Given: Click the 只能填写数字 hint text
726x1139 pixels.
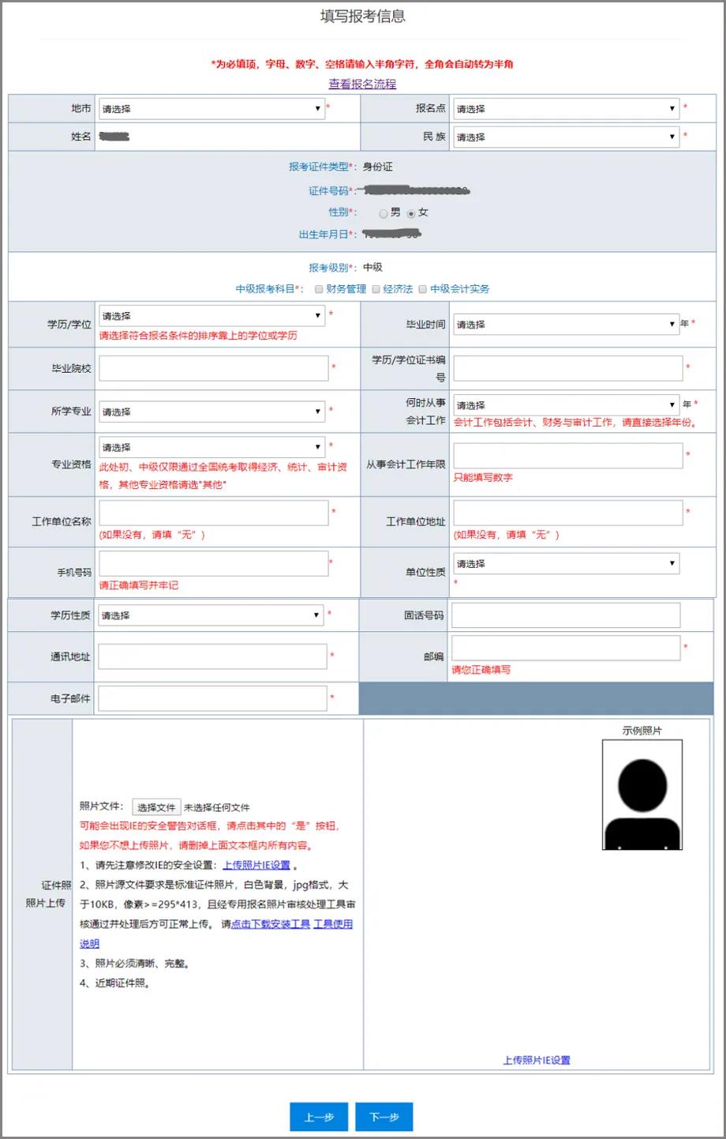Looking at the screenshot, I should tap(483, 477).
